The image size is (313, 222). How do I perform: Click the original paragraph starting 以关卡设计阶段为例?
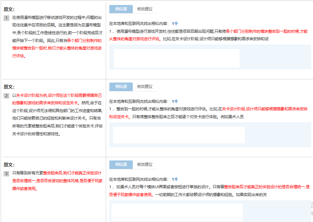(x=57, y=115)
